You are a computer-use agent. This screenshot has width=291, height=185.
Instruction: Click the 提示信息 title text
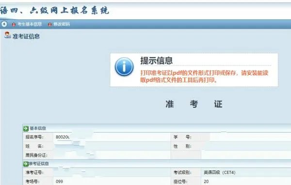pos(157,61)
